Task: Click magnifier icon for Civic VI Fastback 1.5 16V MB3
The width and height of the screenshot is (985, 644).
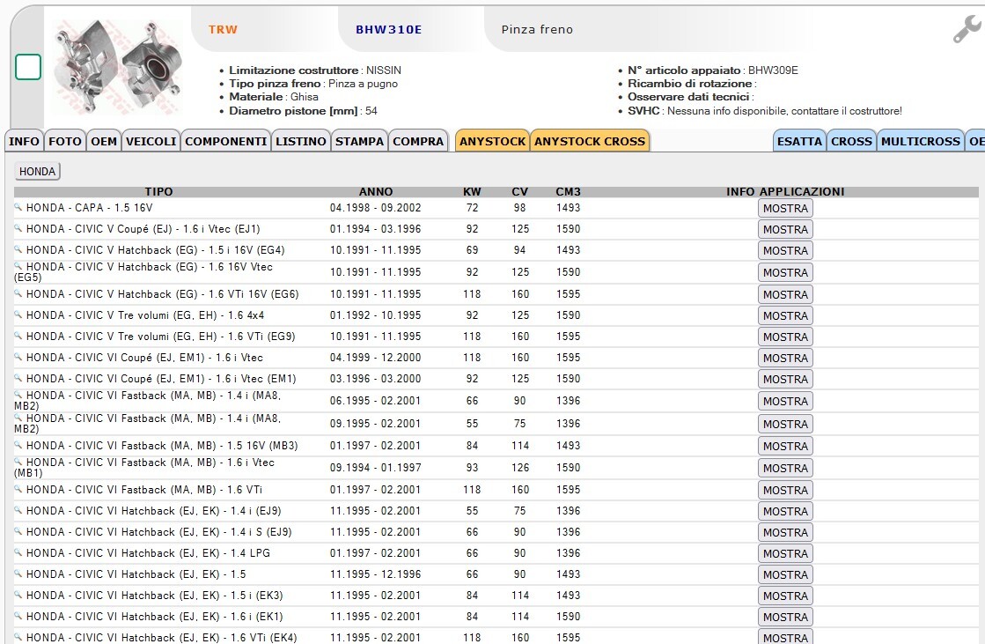Action: (18, 444)
